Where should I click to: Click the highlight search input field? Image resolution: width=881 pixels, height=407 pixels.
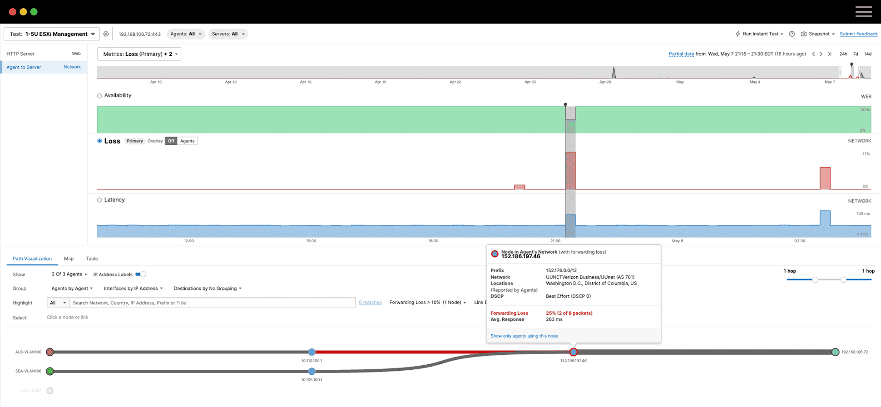pos(212,303)
